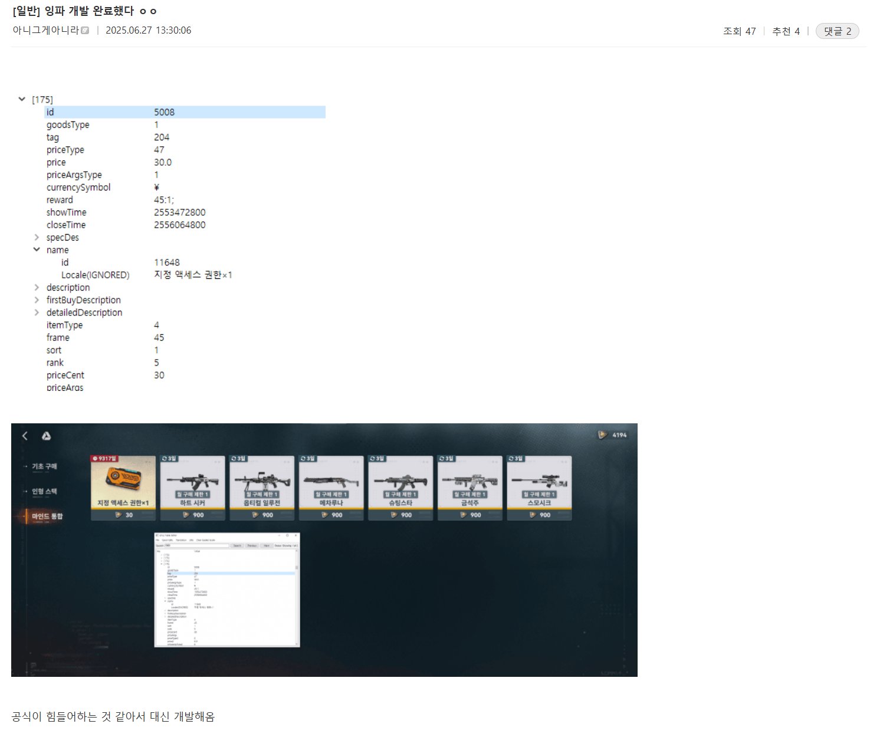Click the coin icon beside the 30 price
870x737 pixels.
click(119, 515)
